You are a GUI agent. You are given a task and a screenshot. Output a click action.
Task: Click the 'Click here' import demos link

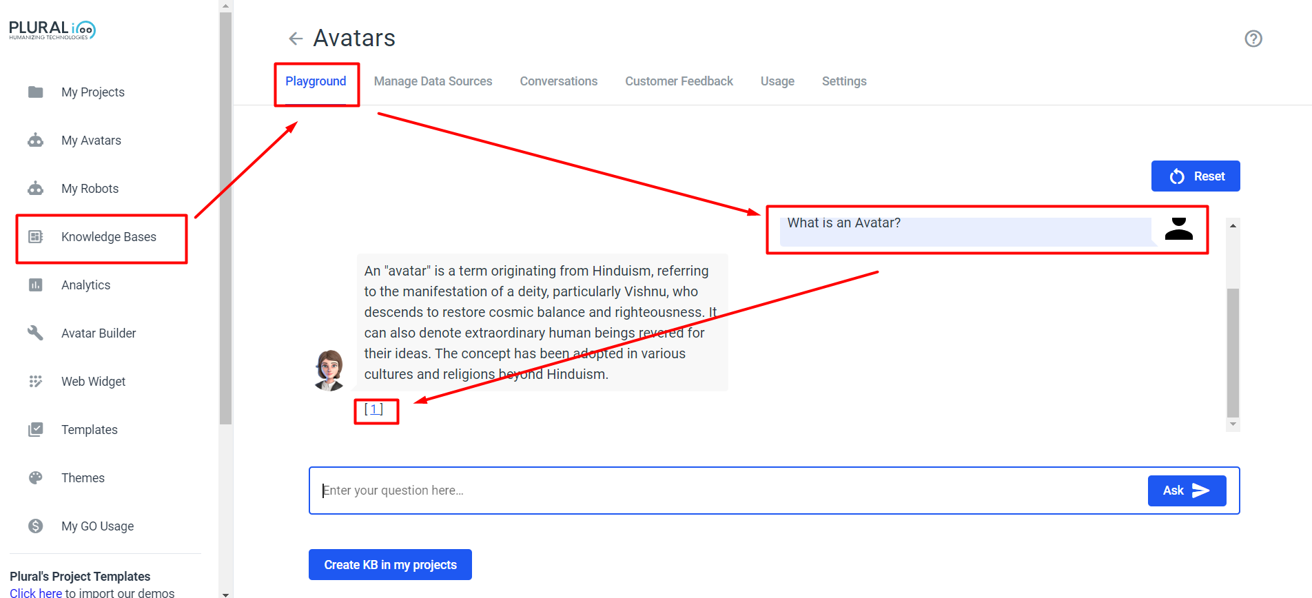pos(36,592)
